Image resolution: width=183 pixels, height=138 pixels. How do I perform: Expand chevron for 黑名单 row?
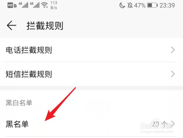[173, 124]
